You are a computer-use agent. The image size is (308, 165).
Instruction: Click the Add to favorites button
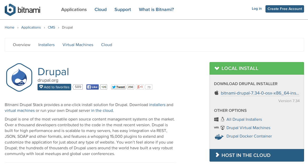(x=54, y=87)
